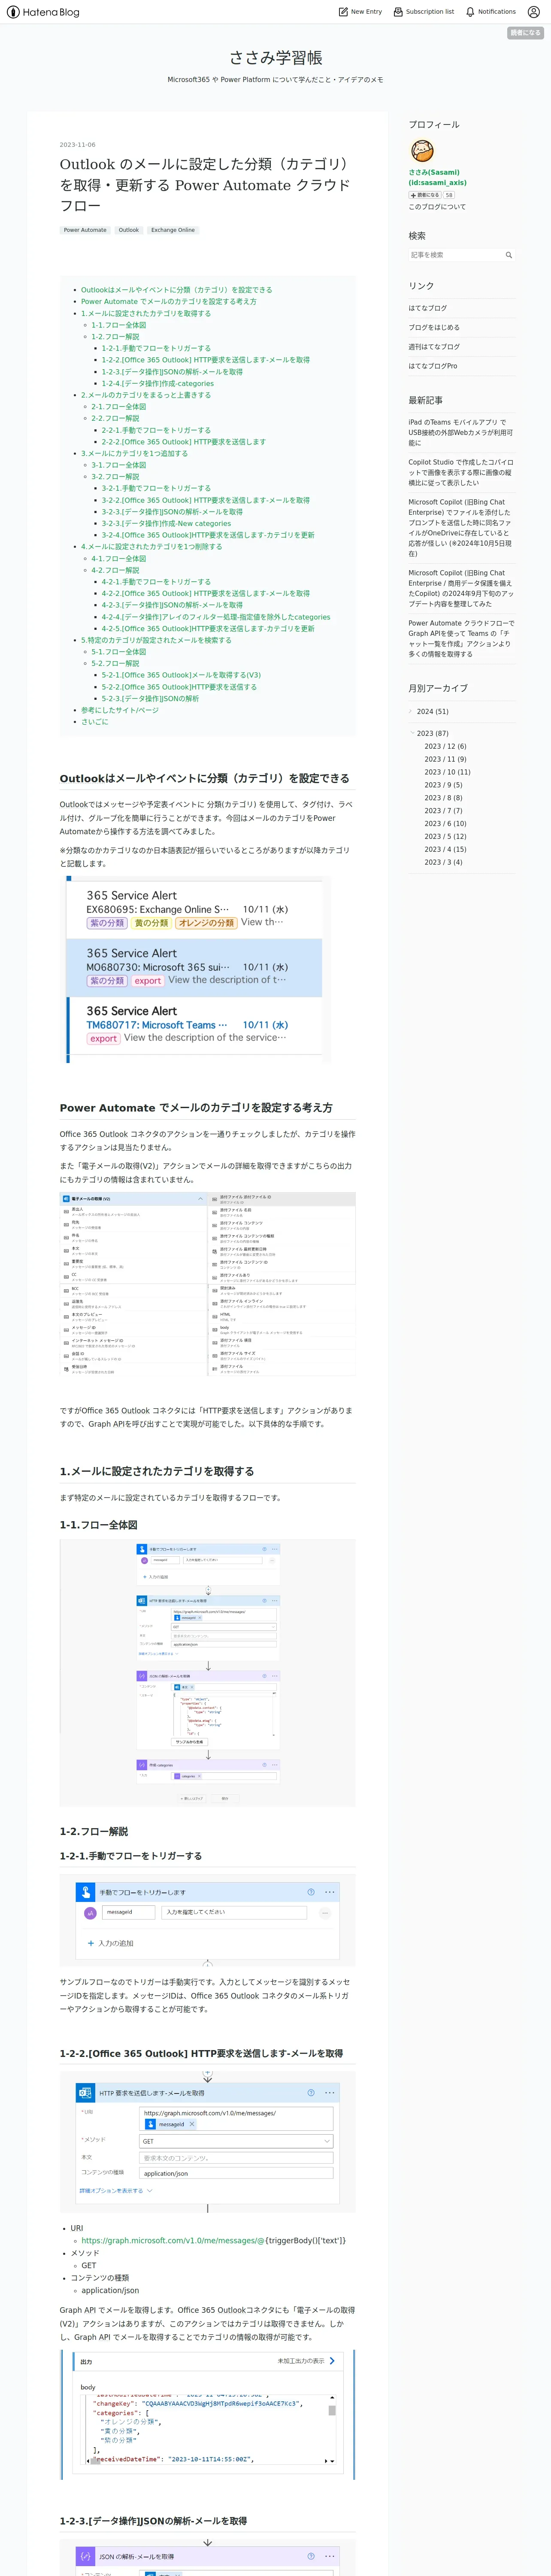This screenshot has height=2576, width=551.
Task: Open the 2023 / 9 (5) archive
Action: coord(443,785)
